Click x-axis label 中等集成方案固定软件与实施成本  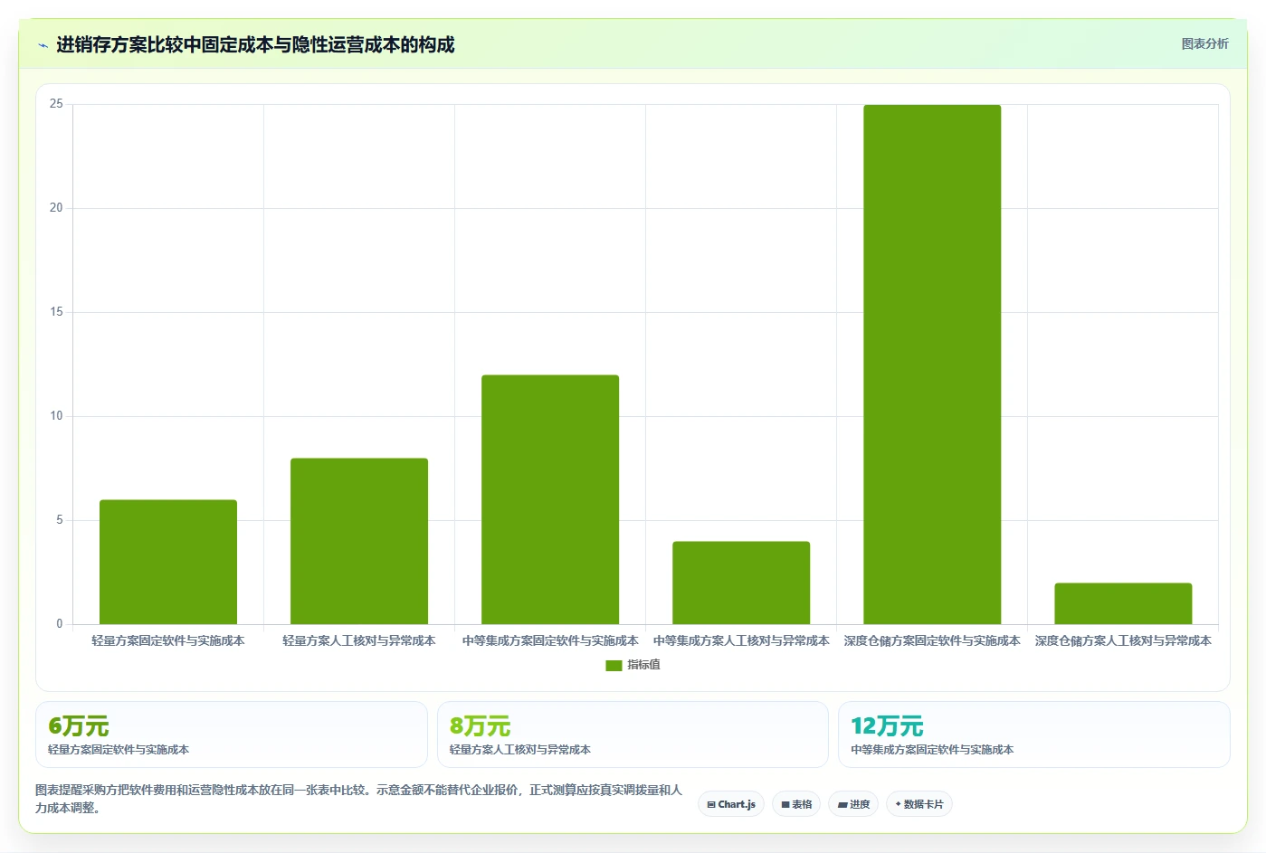(x=550, y=640)
